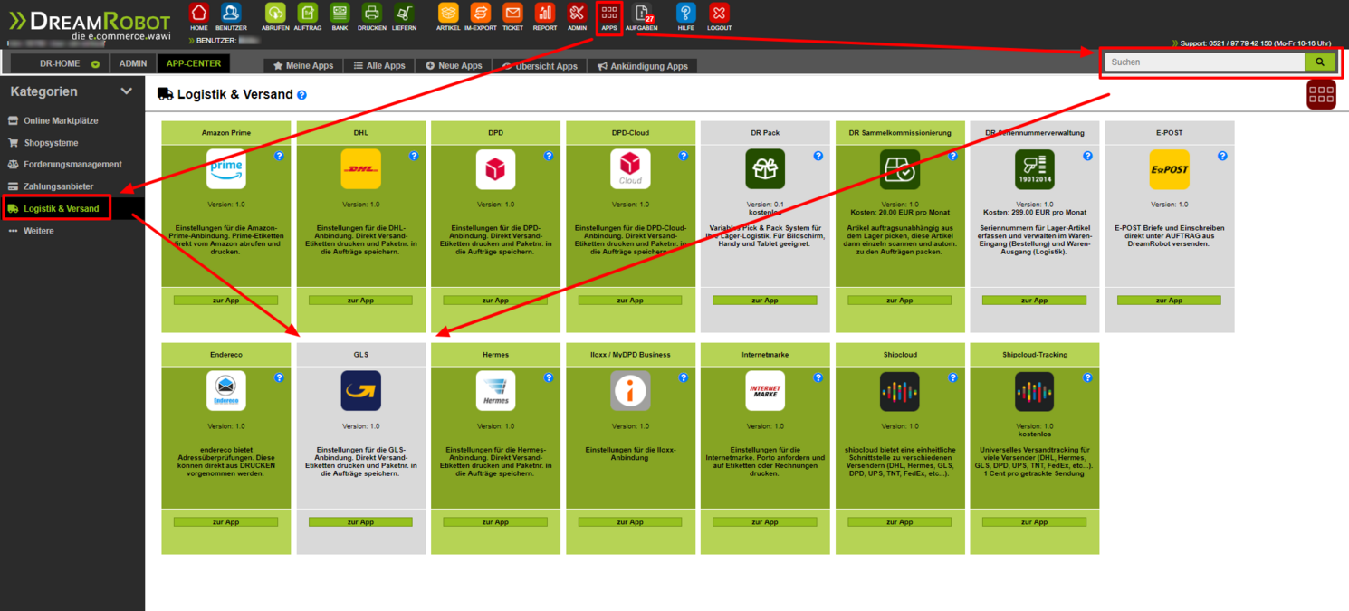Open the BANK toolbar icon
This screenshot has width=1349, height=611.
click(340, 13)
